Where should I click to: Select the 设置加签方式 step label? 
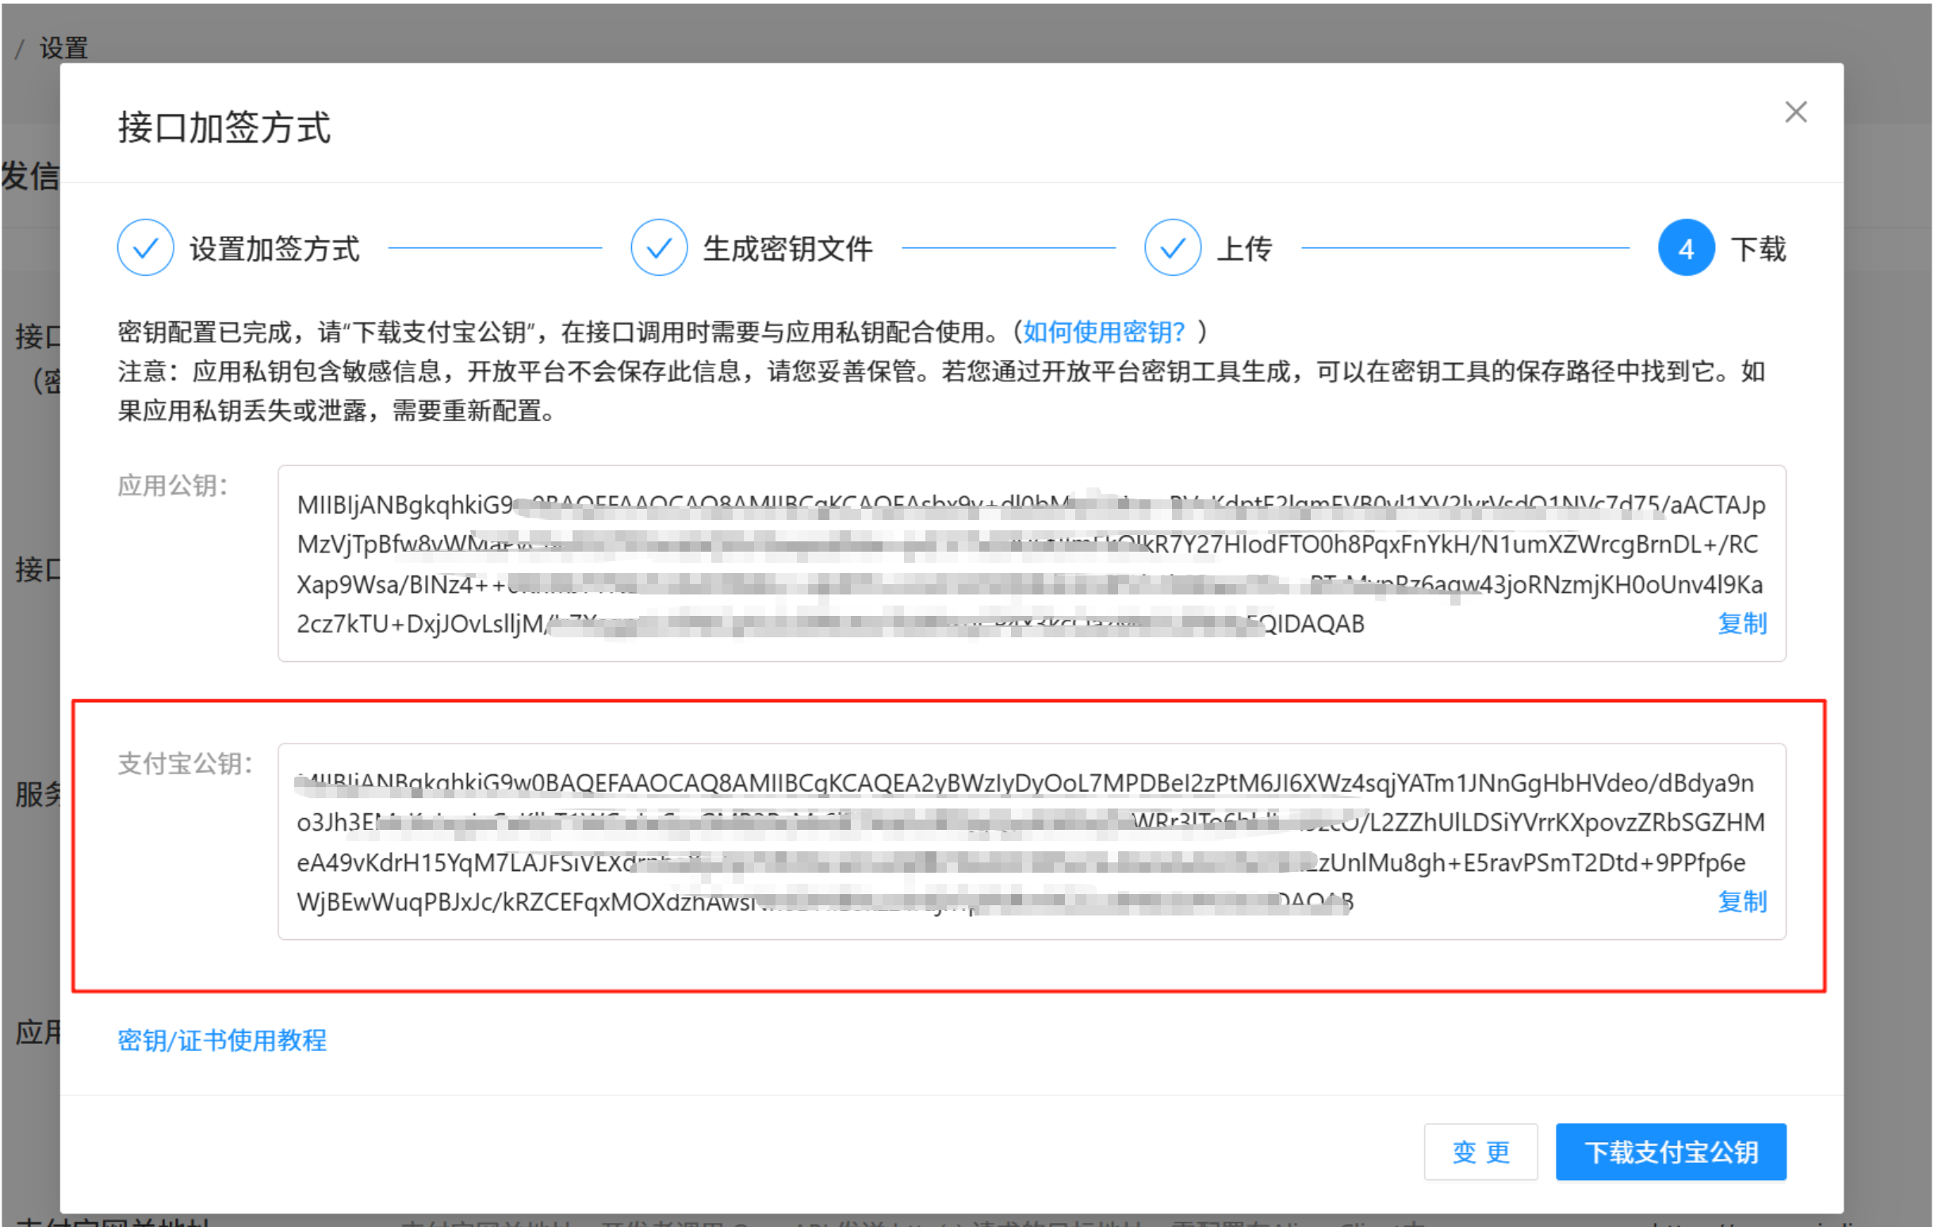274,249
